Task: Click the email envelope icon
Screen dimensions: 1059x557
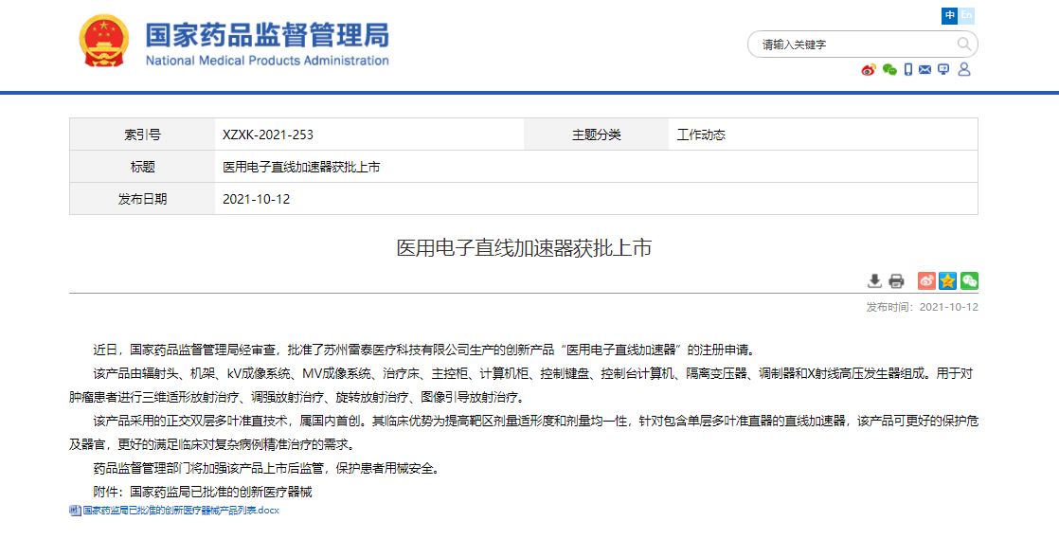Action: pyautogui.click(x=925, y=70)
